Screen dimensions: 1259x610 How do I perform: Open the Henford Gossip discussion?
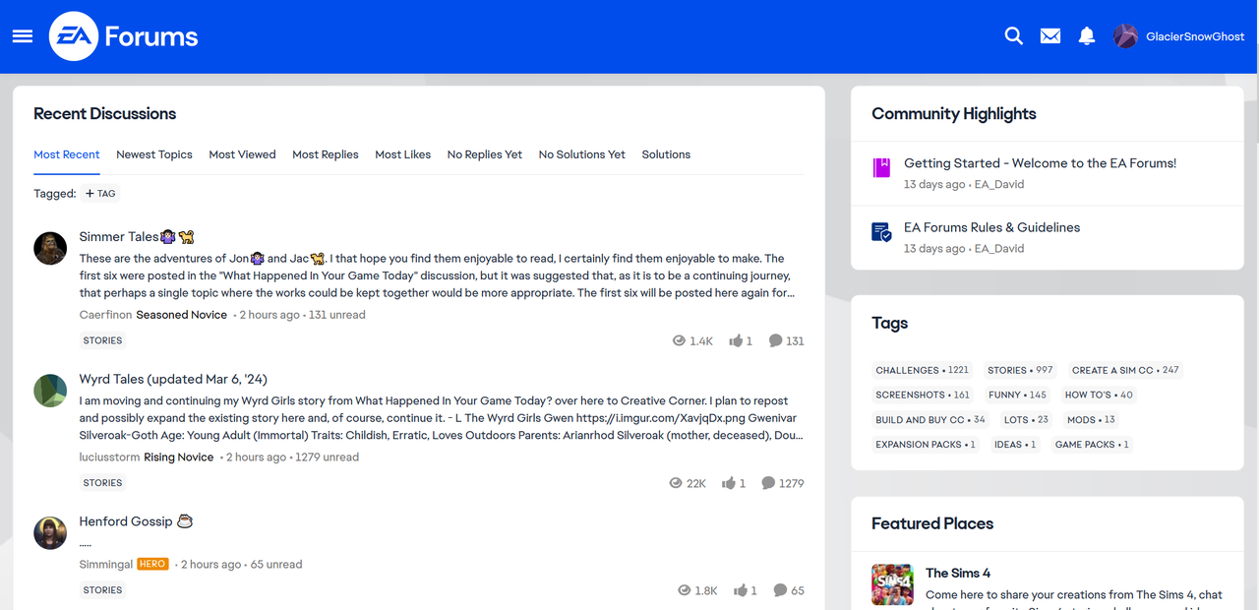136,521
